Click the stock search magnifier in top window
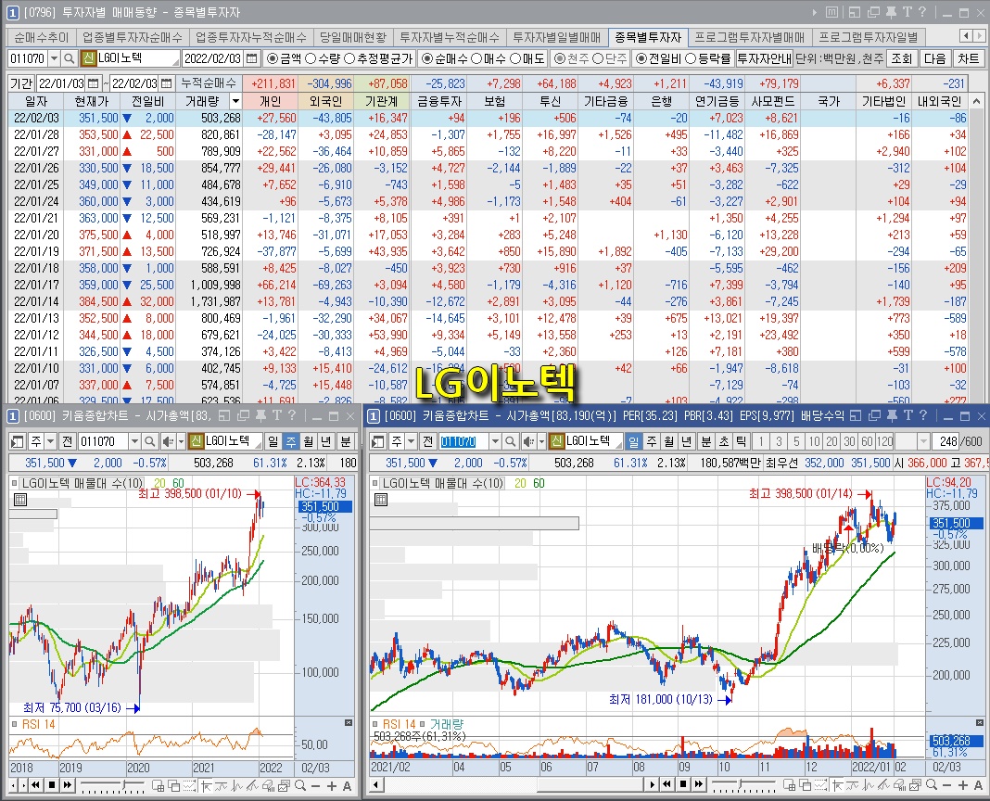This screenshot has height=801, width=990. click(x=69, y=58)
